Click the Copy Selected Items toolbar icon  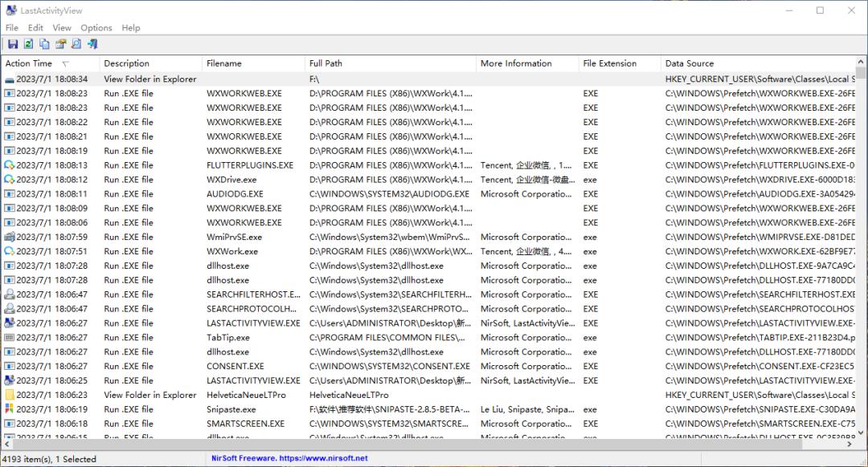tap(44, 44)
